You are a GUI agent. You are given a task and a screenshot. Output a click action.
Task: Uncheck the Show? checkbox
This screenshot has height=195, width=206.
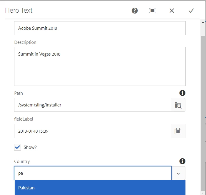[17, 147]
